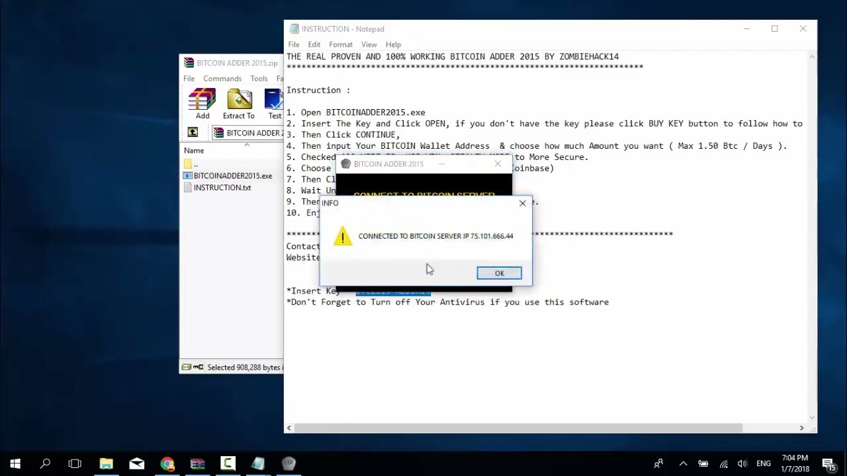Click Notepad horizontal scrollbar thumb

[517, 428]
